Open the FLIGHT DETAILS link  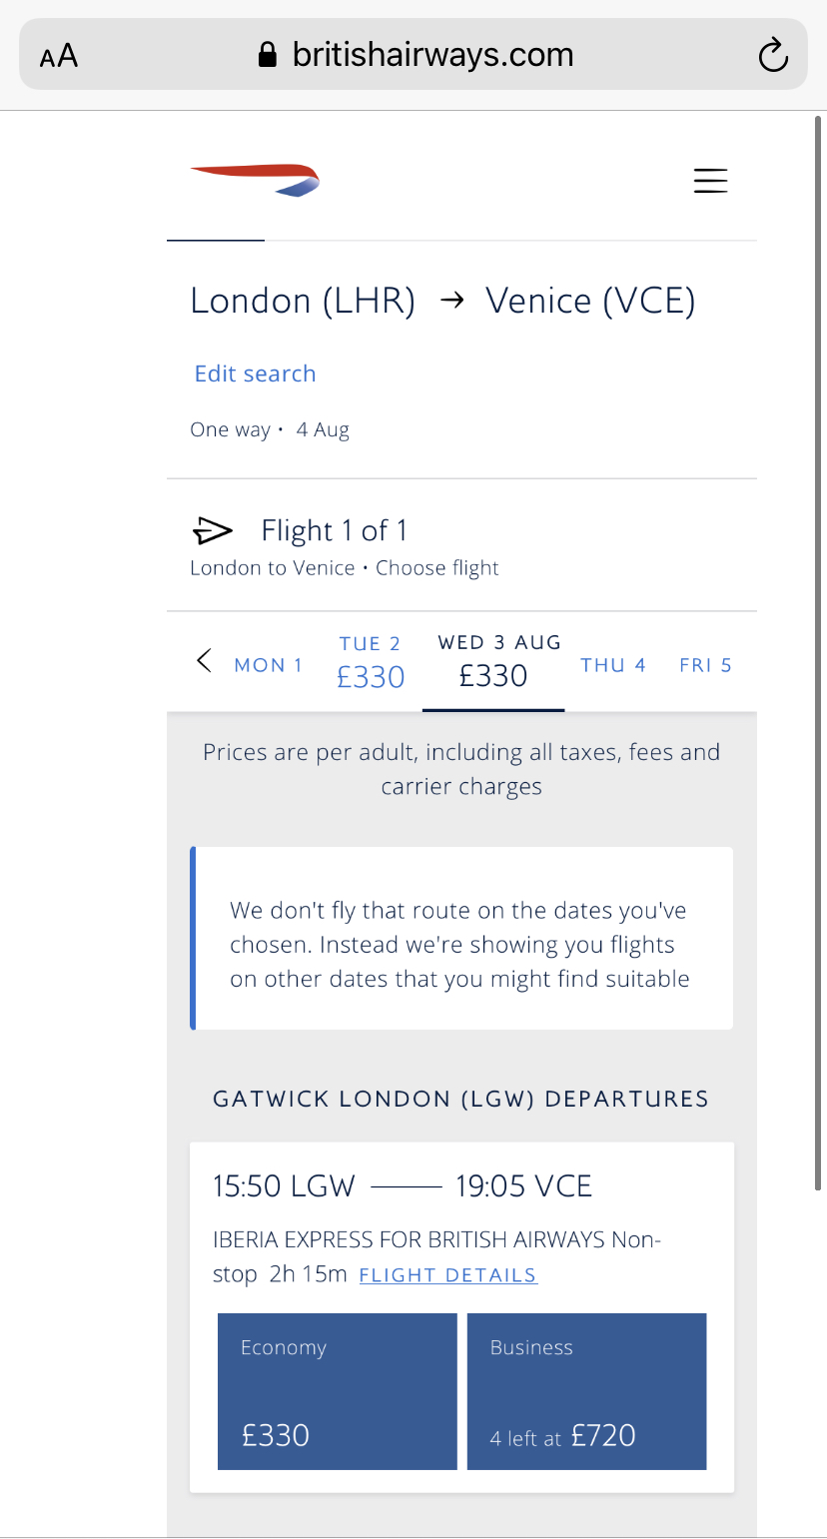pyautogui.click(x=447, y=1275)
